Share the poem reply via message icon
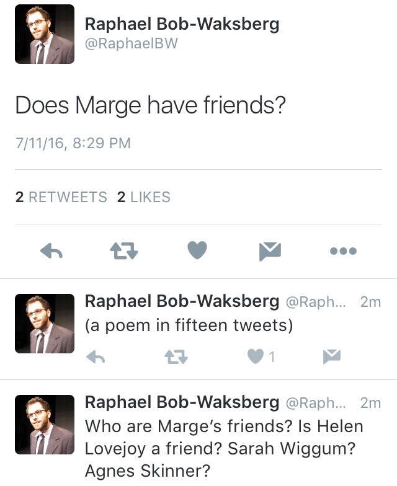Viewport: 397px width, 486px height. tap(332, 356)
